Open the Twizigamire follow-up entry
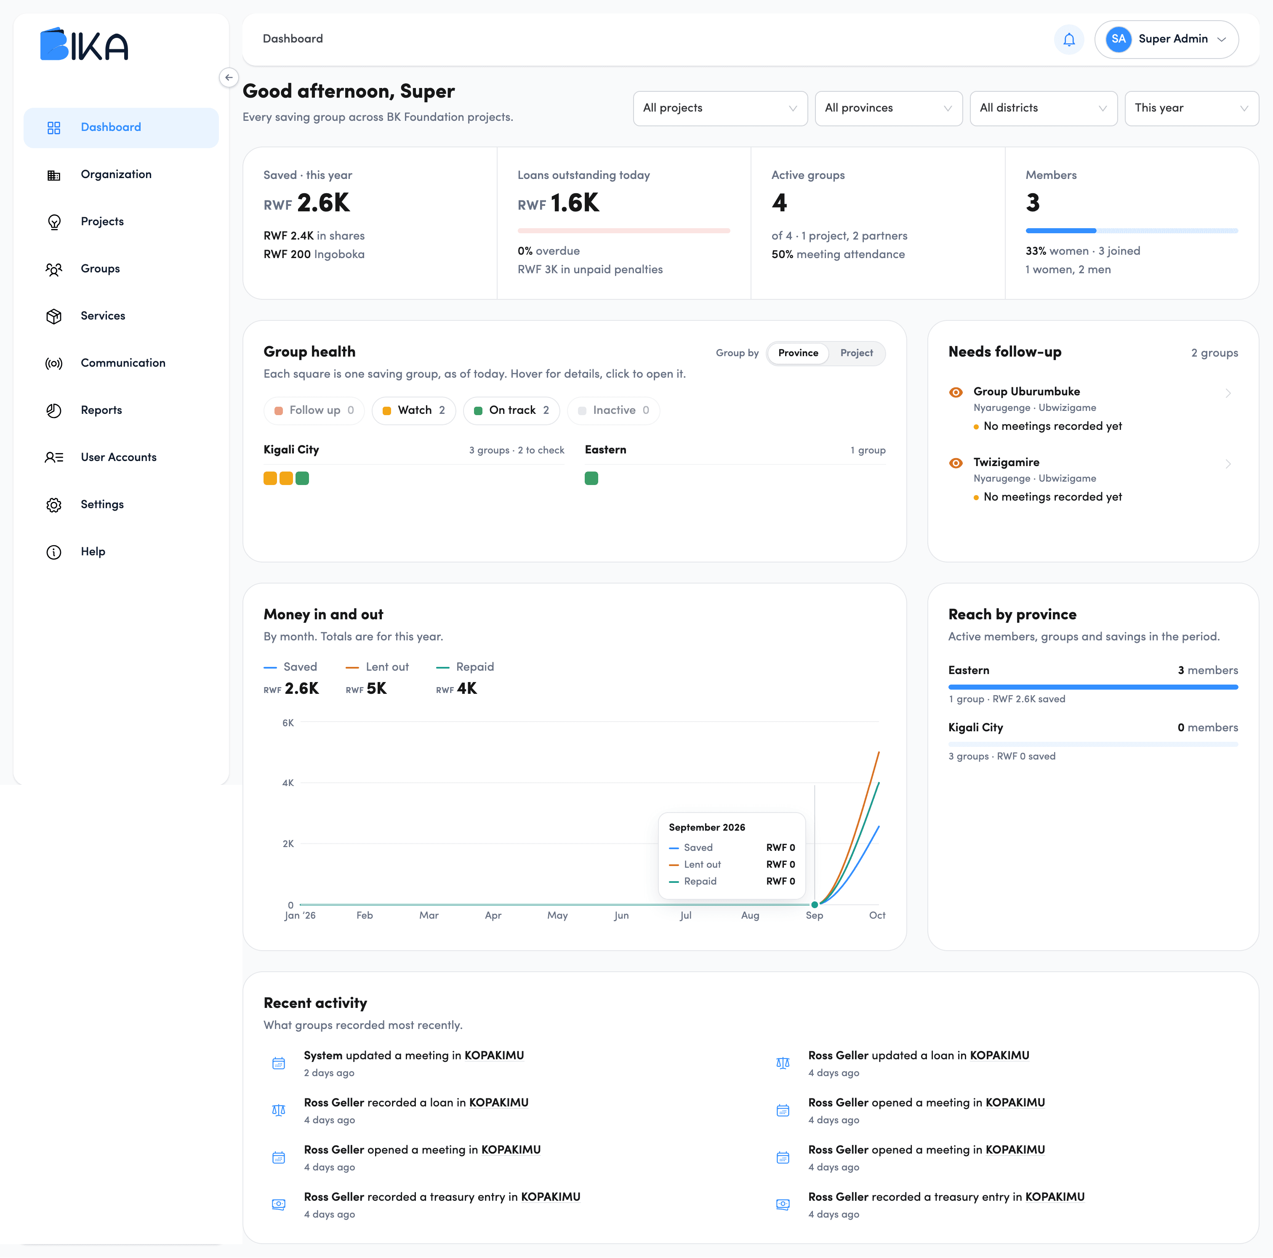The width and height of the screenshot is (1273, 1258). pyautogui.click(x=1092, y=480)
